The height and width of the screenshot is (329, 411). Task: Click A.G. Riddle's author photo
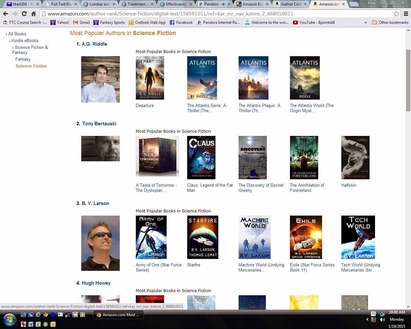coord(101,79)
